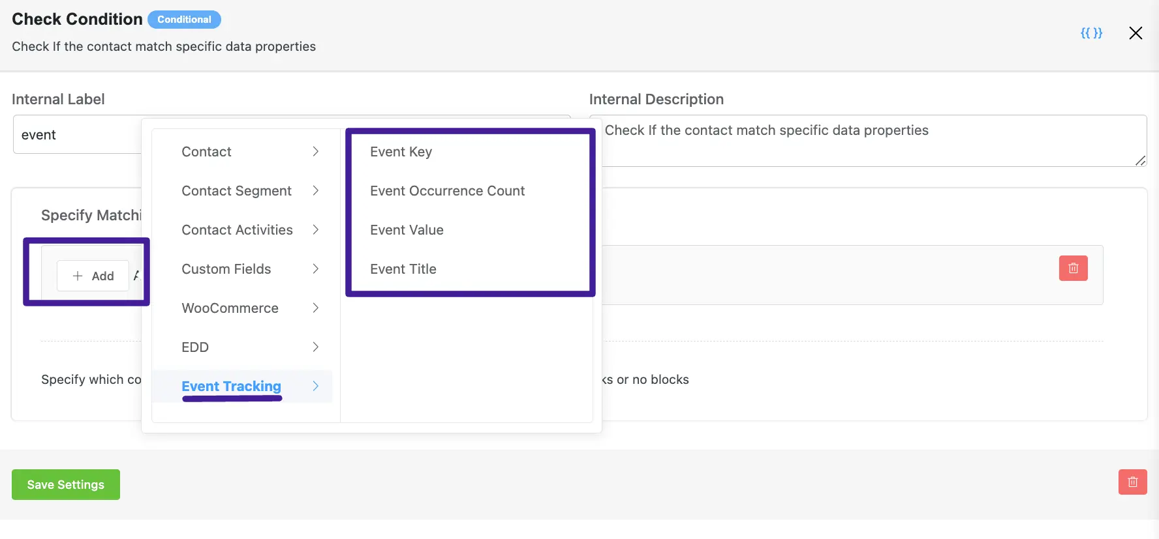Open the Custom Fields submenu
Image resolution: width=1159 pixels, height=539 pixels.
pyautogui.click(x=242, y=269)
